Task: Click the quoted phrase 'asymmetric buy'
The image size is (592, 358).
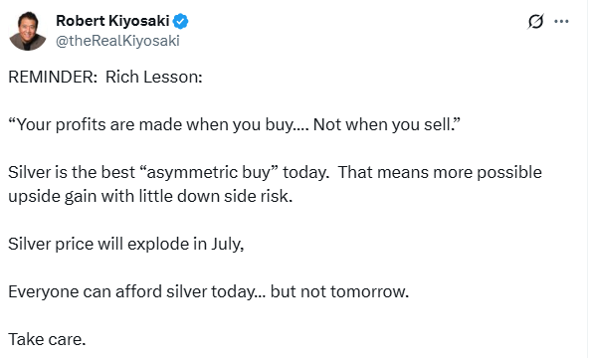Action: click(209, 173)
